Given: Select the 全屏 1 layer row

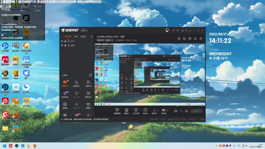Looking at the screenshot, I should click(x=77, y=45).
